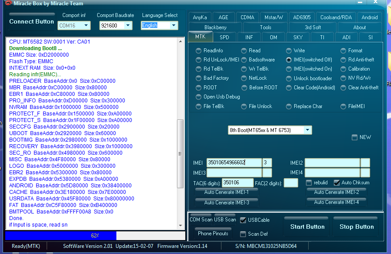Switch to the Blackberry tab

(215, 27)
